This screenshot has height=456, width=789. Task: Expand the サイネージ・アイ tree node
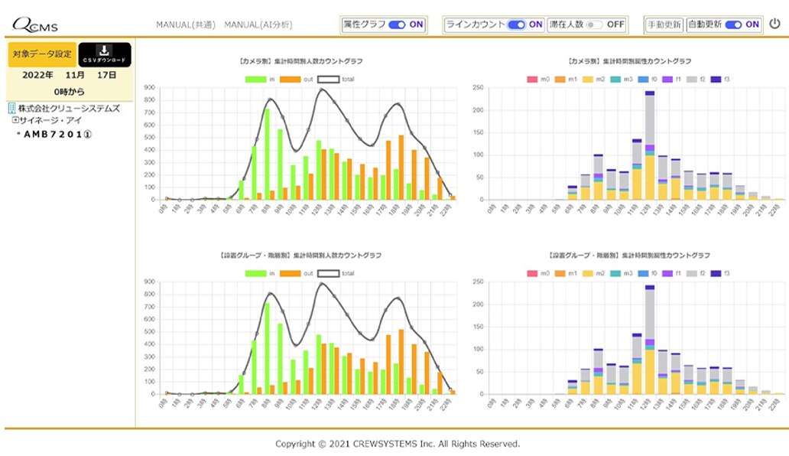[x=15, y=120]
